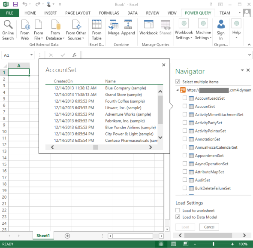Click the ActivityPointerSet table item
Screen dimensions: 253x248
pyautogui.click(x=210, y=131)
